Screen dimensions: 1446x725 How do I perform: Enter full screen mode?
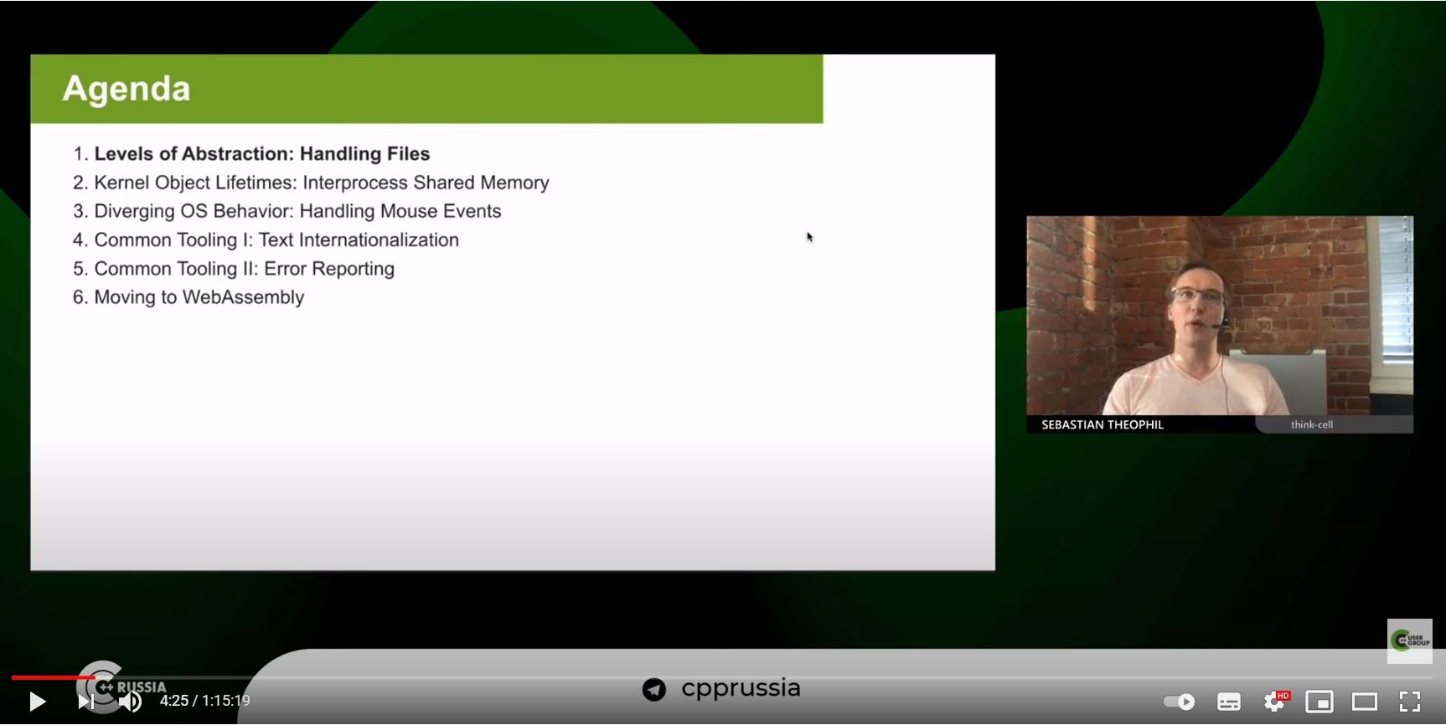(x=1410, y=702)
